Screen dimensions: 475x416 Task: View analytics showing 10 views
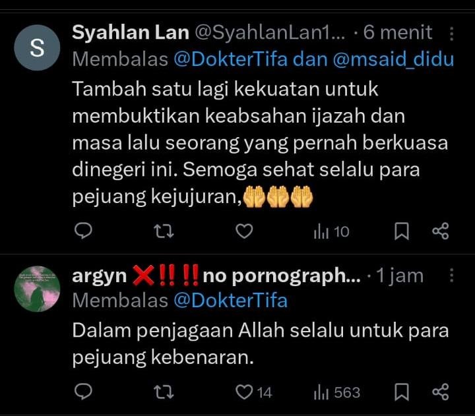click(331, 232)
